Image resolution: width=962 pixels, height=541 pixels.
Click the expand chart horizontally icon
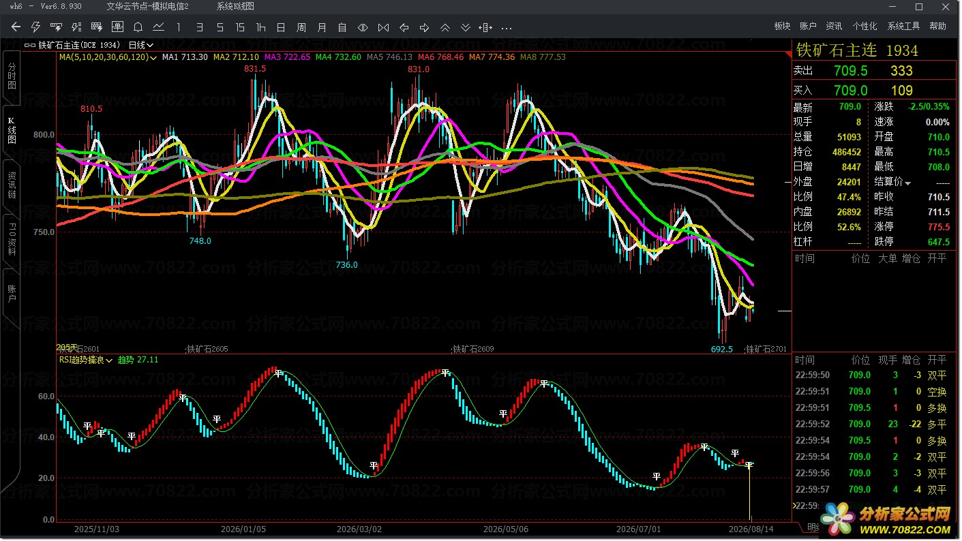point(363,27)
